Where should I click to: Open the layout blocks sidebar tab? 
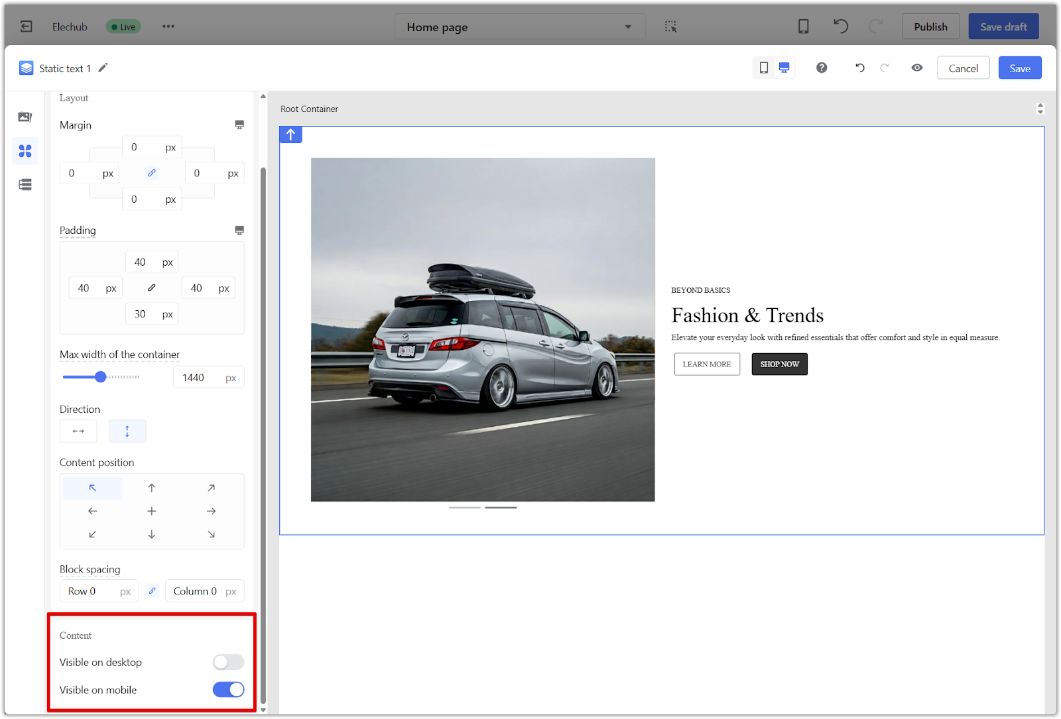pos(25,151)
